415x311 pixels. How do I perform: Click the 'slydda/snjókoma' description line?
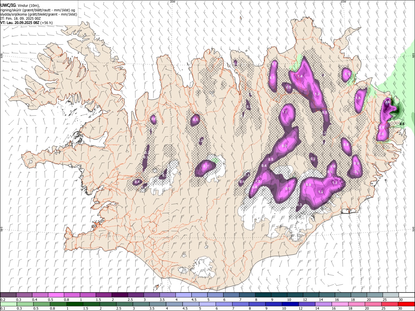(x=39, y=14)
